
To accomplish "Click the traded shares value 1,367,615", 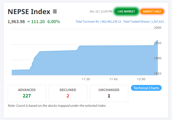I will 157,22.
